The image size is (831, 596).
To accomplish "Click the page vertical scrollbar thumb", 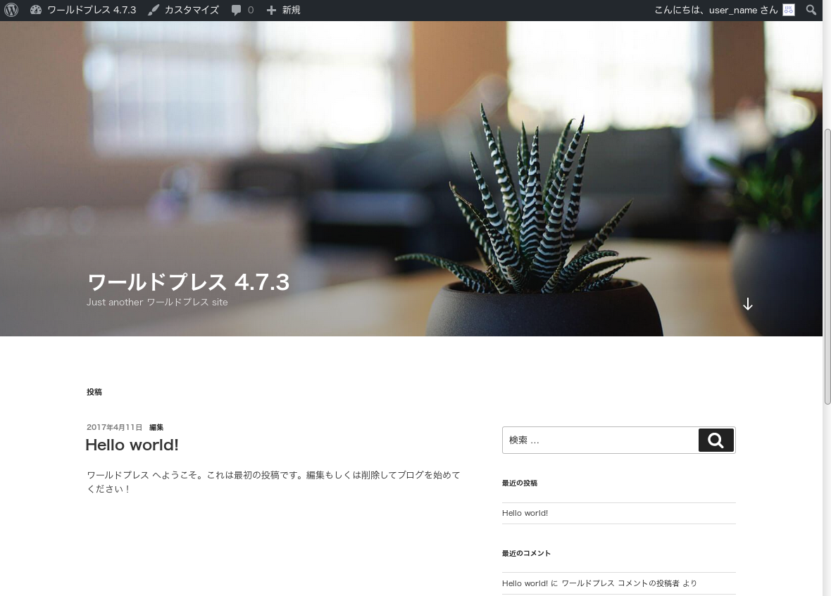I will (827, 266).
